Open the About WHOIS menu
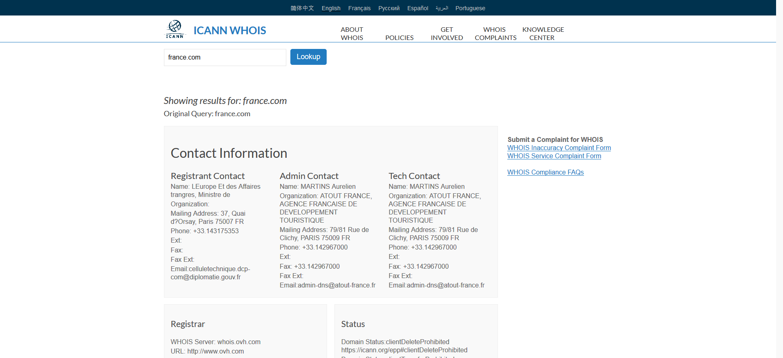Screen dimensions: 783x358 point(352,33)
